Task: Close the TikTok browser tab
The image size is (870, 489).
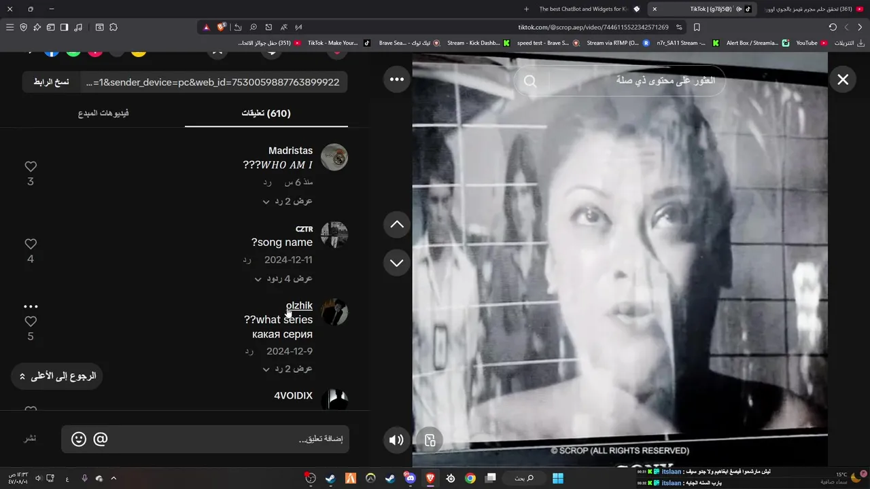Action: [655, 9]
